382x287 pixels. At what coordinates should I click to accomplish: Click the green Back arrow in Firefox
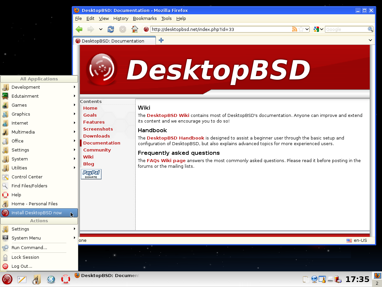79,29
